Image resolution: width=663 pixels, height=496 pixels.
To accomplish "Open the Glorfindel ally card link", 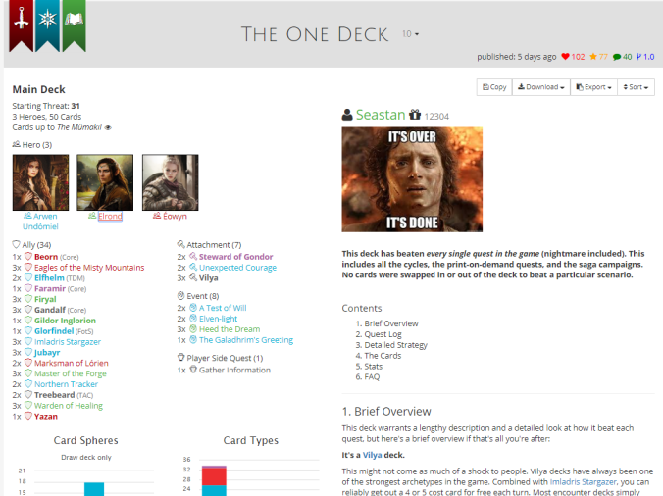I will click(54, 330).
